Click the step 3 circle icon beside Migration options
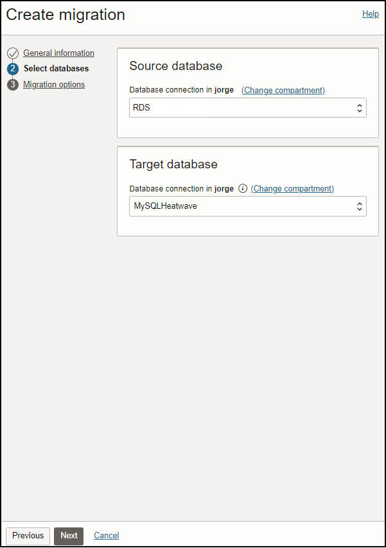The height and width of the screenshot is (548, 386). coord(13,84)
